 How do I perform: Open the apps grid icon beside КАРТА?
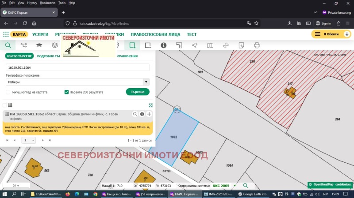pyautogui.click(x=6, y=34)
